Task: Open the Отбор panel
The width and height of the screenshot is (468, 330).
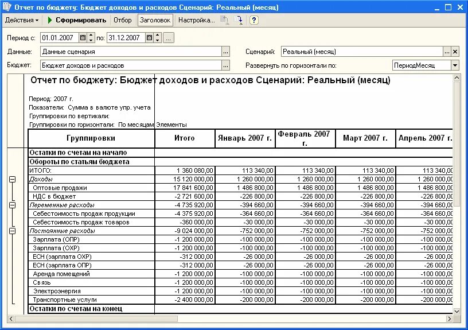Action: [122, 20]
